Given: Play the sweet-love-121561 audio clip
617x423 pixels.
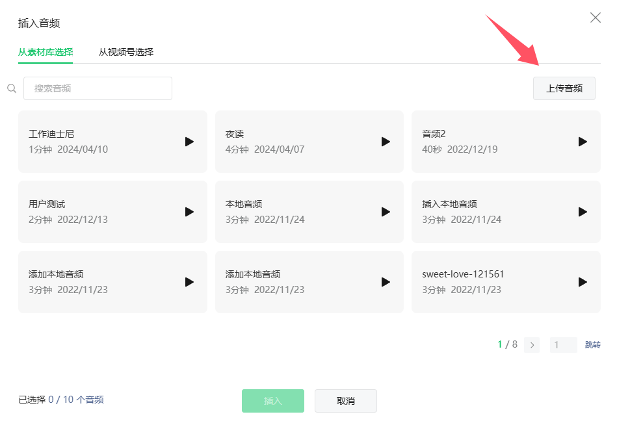Looking at the screenshot, I should [x=583, y=282].
